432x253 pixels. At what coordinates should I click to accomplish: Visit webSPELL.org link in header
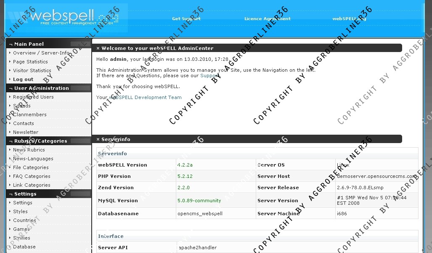[x=349, y=19]
